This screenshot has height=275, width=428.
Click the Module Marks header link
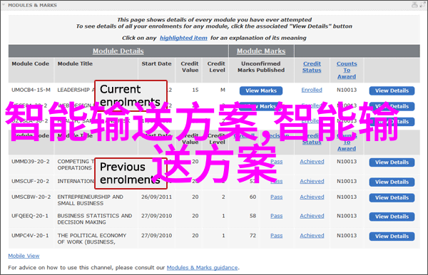coord(261,51)
